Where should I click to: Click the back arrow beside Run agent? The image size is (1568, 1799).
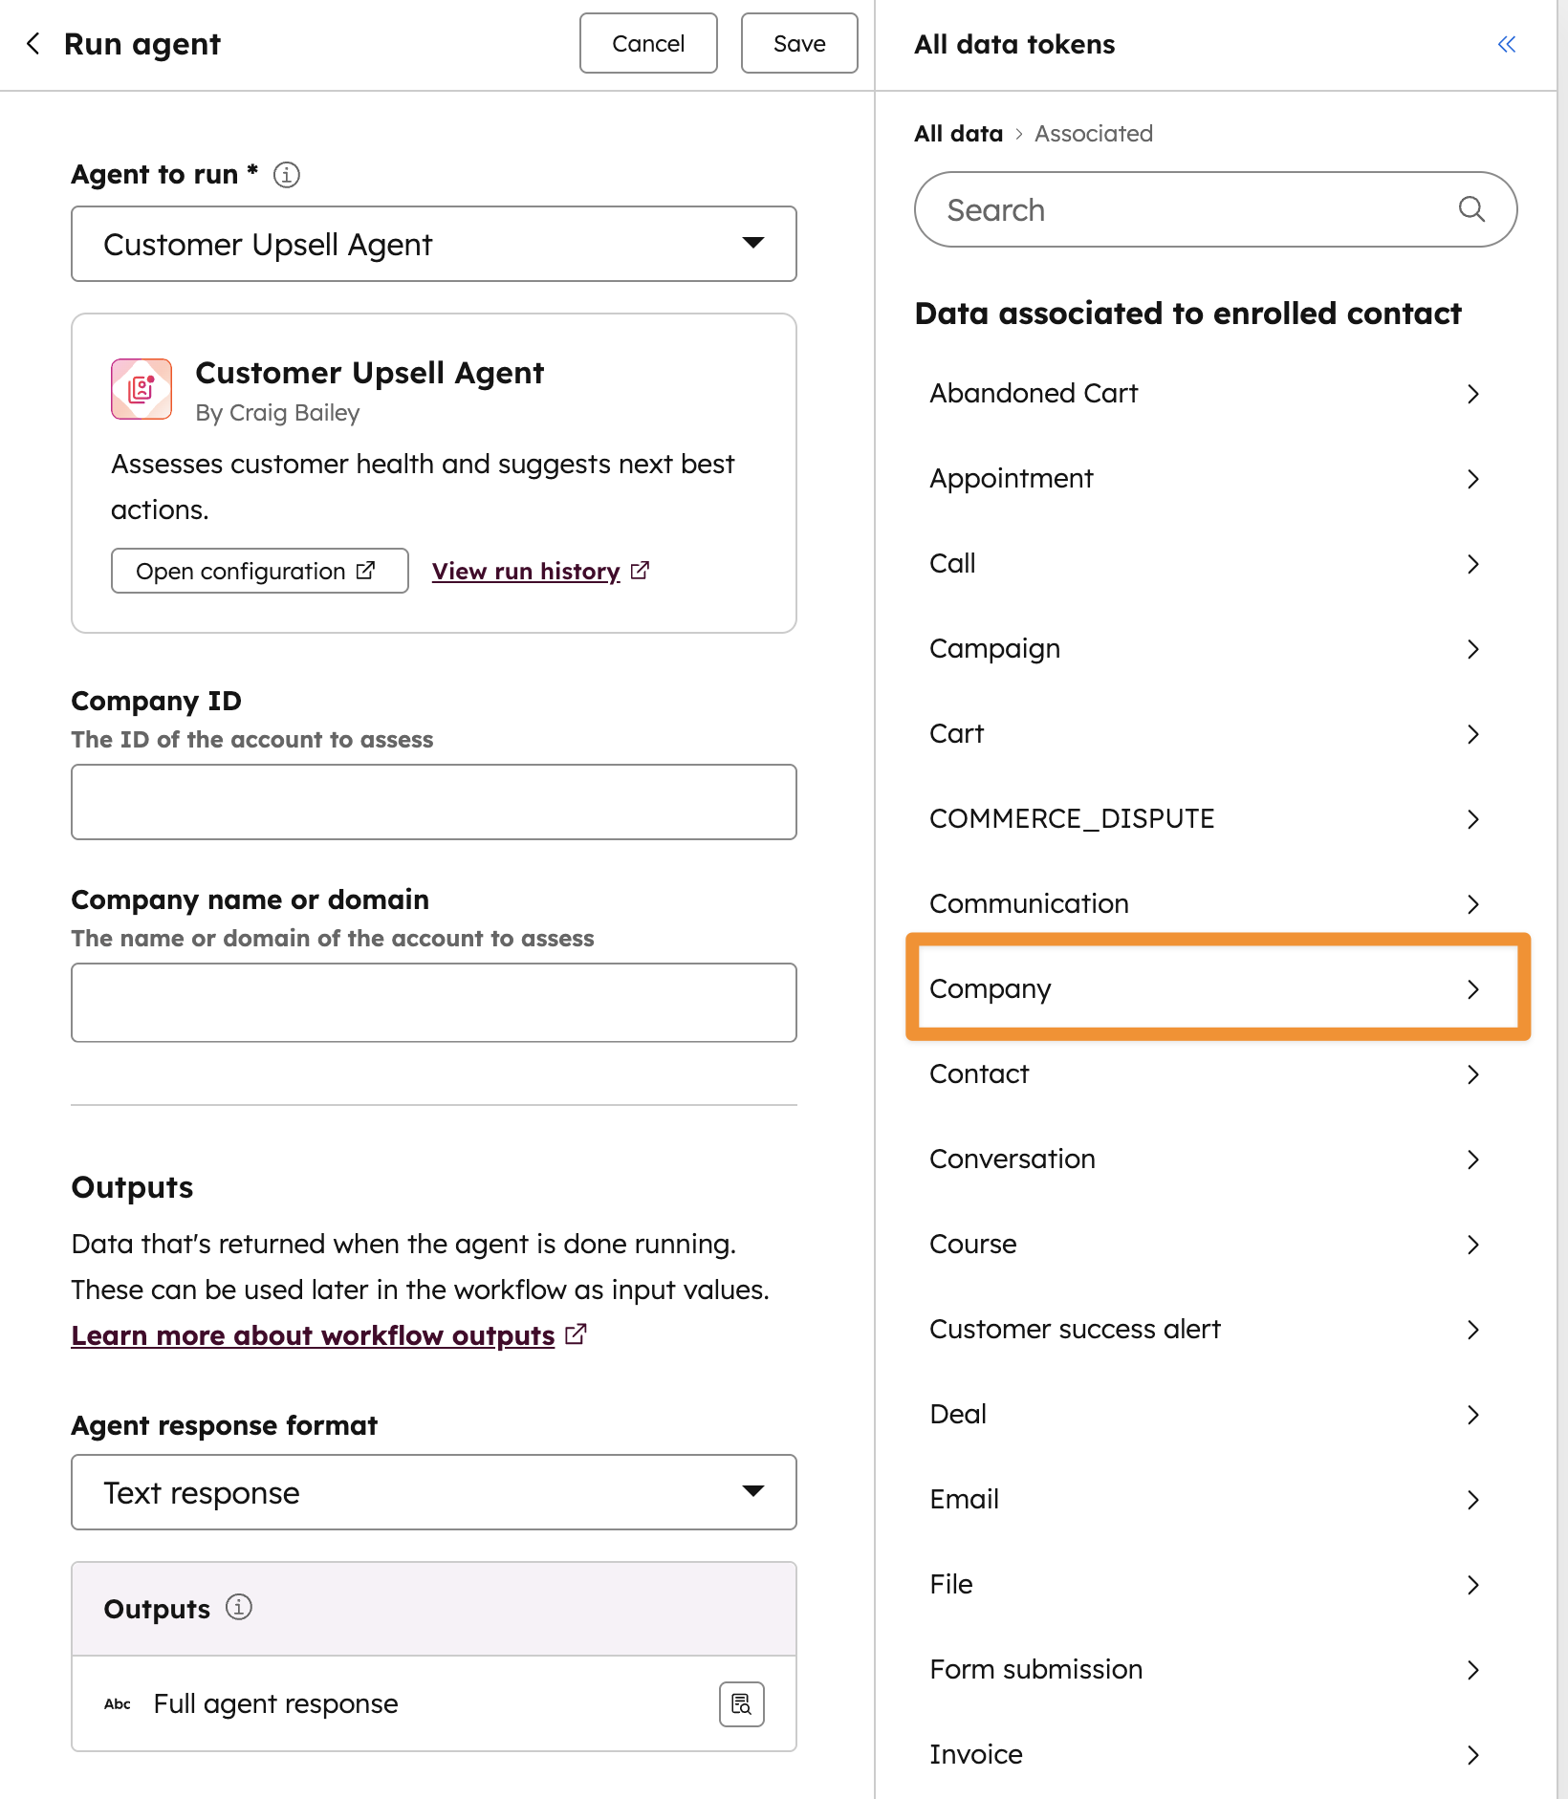[33, 43]
